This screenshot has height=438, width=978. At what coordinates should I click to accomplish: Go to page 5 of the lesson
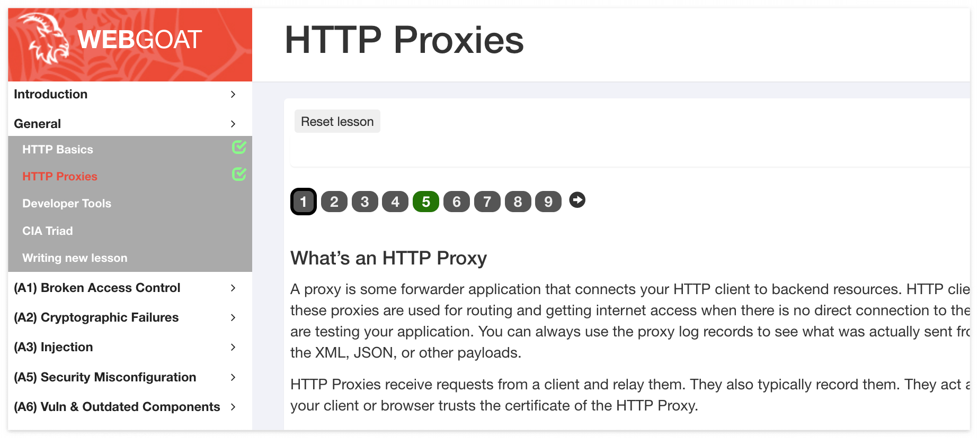[426, 202]
